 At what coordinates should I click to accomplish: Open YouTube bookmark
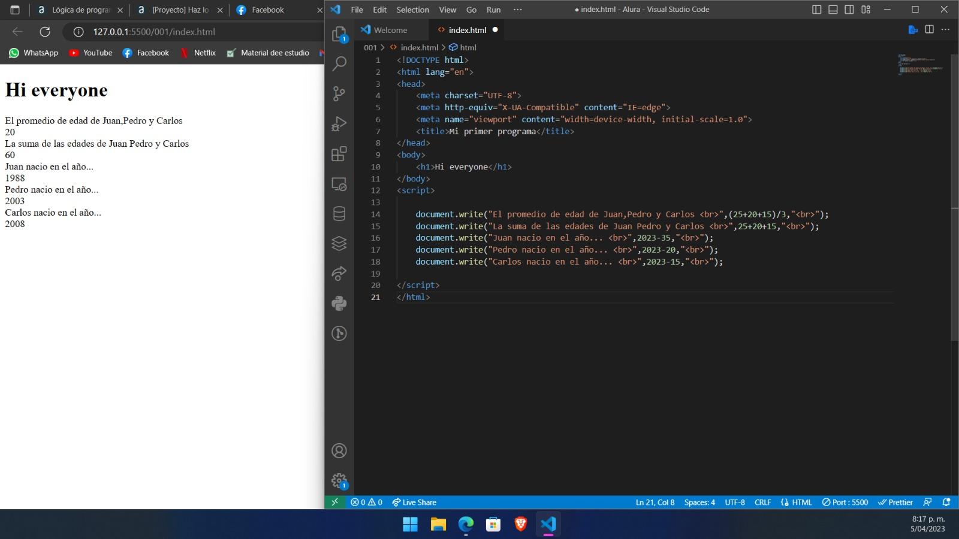click(x=91, y=53)
